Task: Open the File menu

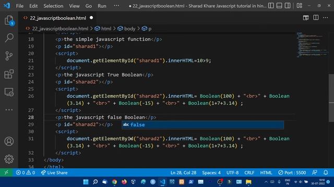Action: click(20, 6)
